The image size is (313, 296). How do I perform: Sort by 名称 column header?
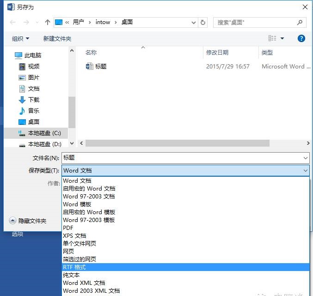(91, 53)
